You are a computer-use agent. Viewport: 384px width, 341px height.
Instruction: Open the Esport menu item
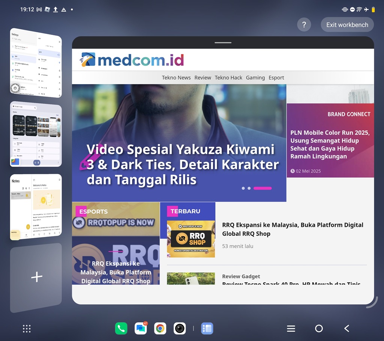[276, 78]
